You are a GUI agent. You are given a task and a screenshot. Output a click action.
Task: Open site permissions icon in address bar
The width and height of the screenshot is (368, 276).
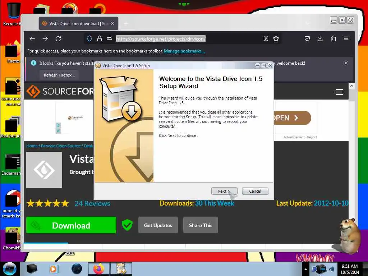click(110, 38)
